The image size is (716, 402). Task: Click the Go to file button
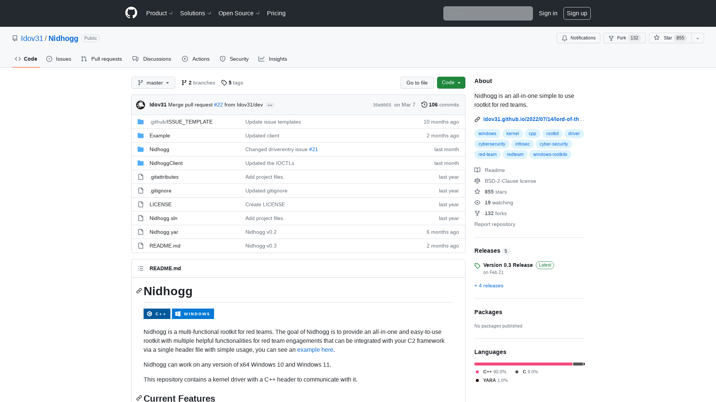417,83
